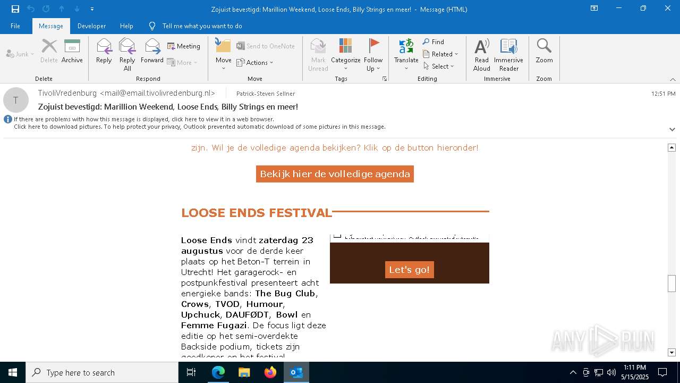This screenshot has width=680, height=383.
Task: Launch Microsoft Edge from the taskbar
Action: [218, 372]
